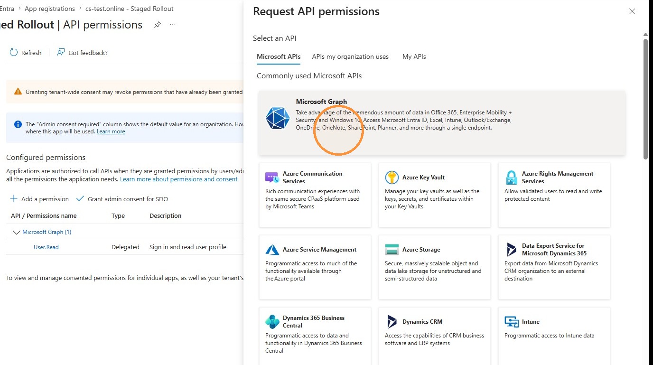Click the Microsoft Graph hexagon icon
This screenshot has height=365, width=653.
[277, 118]
